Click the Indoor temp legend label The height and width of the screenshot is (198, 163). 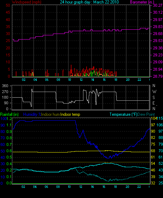tap(70, 114)
